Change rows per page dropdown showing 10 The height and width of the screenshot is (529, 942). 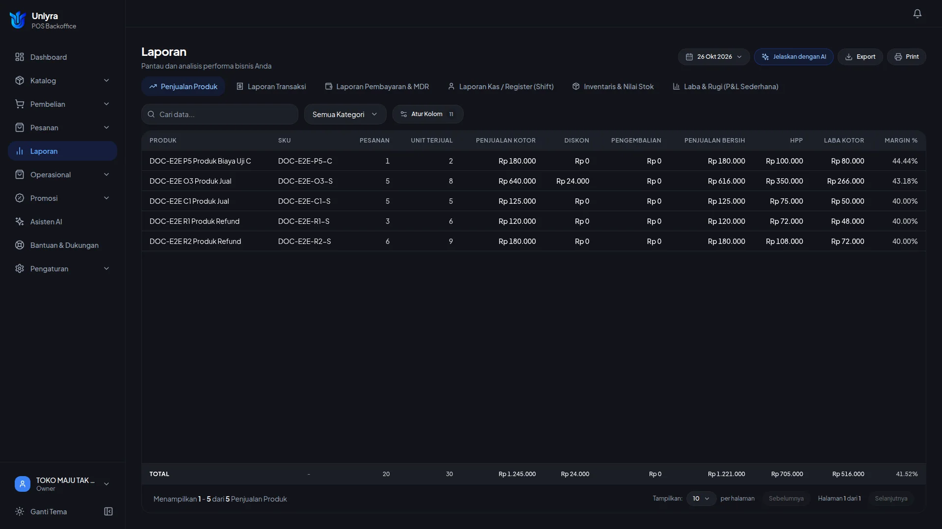pos(701,499)
